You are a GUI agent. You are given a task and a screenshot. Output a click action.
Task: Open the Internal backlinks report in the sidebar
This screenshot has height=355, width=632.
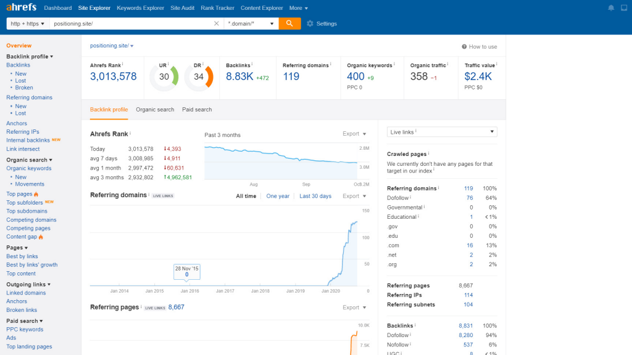click(x=28, y=141)
